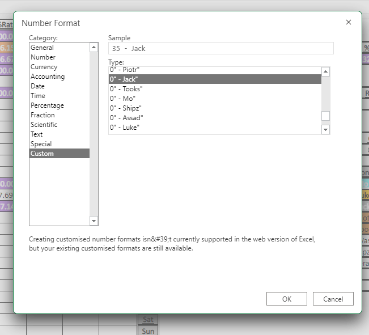369x335 pixels.
Task: Select the Scientific category
Action: click(x=60, y=125)
